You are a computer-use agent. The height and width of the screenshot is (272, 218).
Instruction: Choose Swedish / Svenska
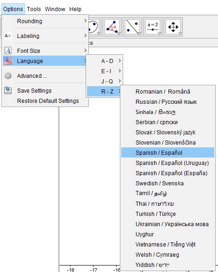point(168,183)
